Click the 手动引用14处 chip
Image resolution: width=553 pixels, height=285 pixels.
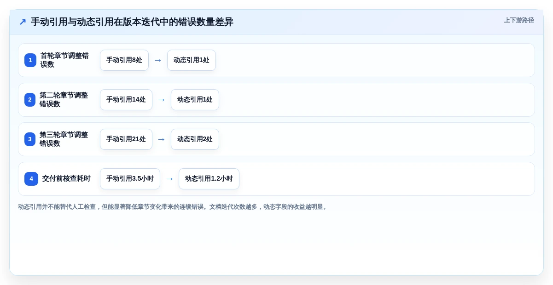(126, 100)
